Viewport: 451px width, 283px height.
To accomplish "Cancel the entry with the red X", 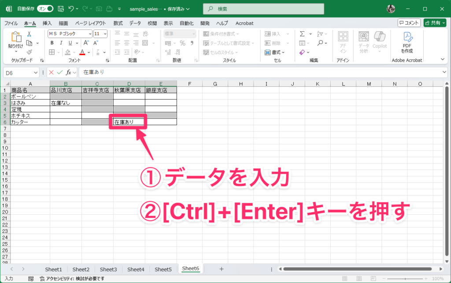I will 52,72.
